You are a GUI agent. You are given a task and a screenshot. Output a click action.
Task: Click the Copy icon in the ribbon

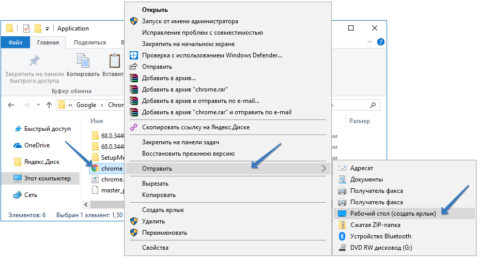coord(83,61)
